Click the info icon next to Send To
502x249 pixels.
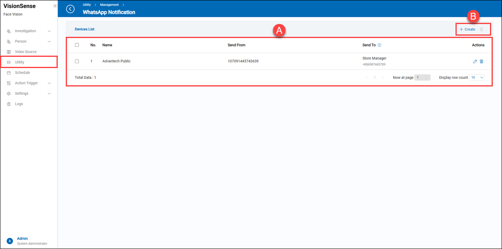tap(379, 45)
